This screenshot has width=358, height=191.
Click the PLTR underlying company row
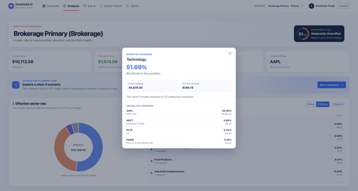coord(179,131)
